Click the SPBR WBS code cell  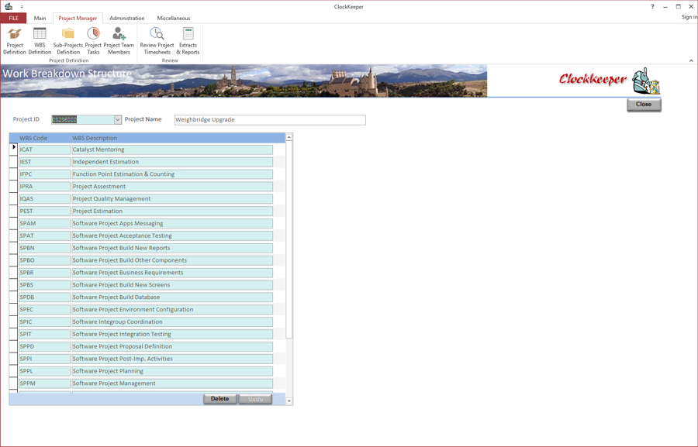pyautogui.click(x=44, y=273)
